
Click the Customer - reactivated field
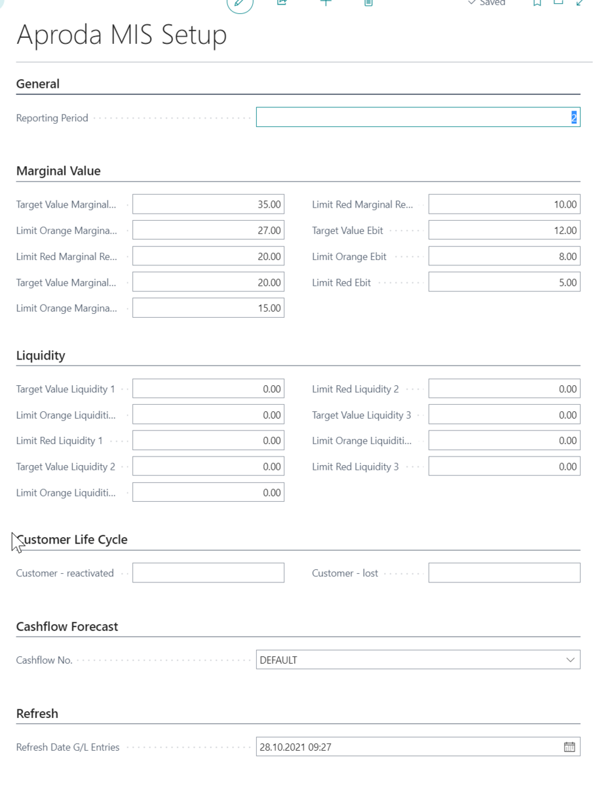click(x=208, y=573)
